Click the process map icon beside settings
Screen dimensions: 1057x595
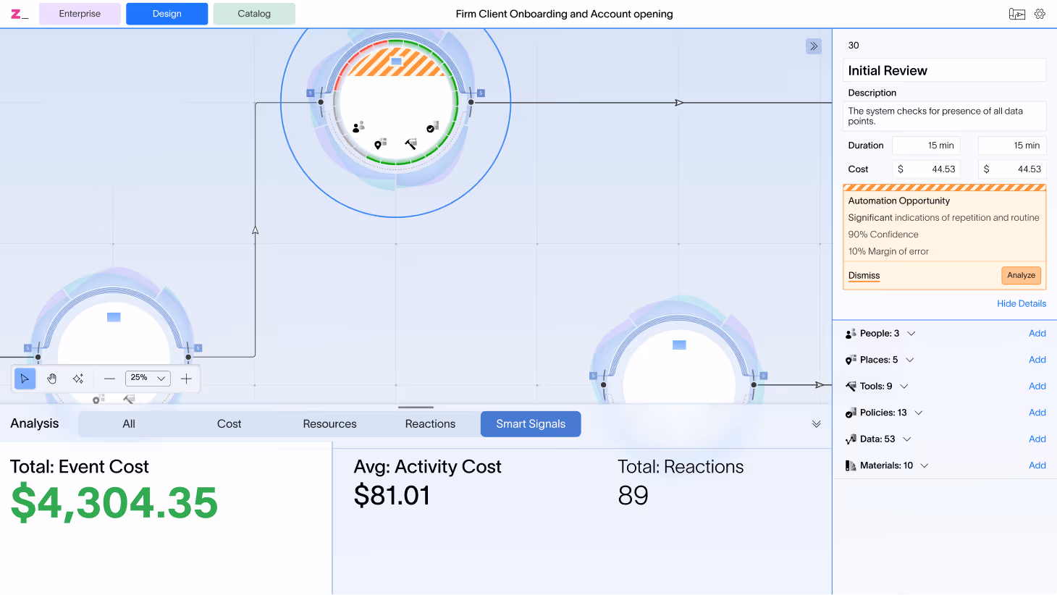1017,14
